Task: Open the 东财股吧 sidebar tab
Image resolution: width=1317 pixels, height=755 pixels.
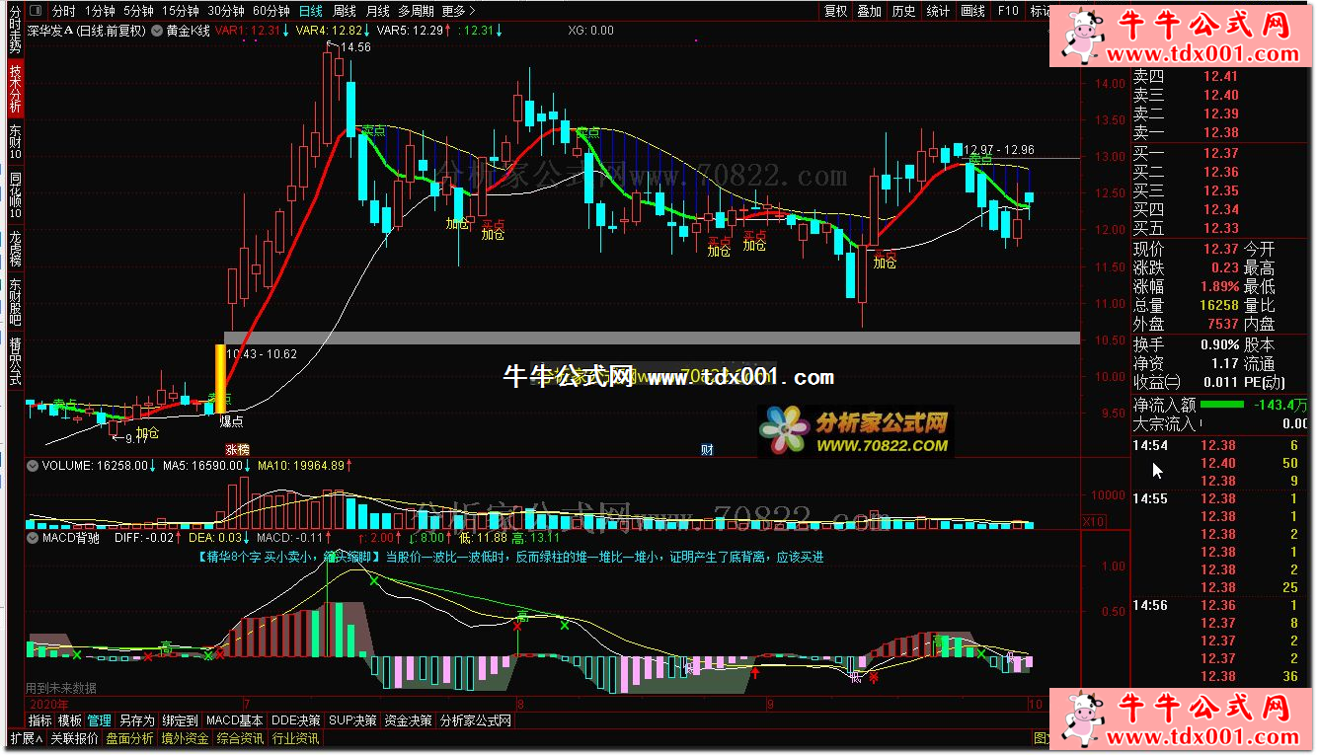Action: (x=15, y=303)
